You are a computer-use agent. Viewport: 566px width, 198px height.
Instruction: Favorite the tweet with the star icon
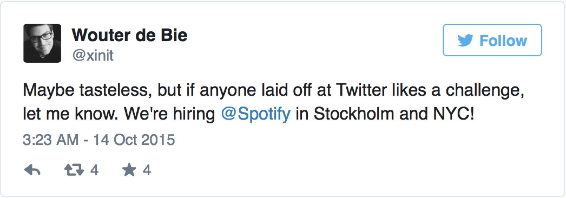click(129, 170)
